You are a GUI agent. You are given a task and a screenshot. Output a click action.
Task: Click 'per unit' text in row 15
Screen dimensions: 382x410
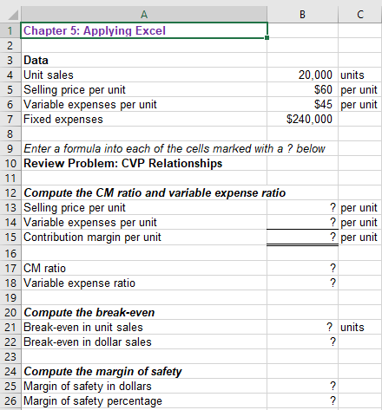pos(359,238)
